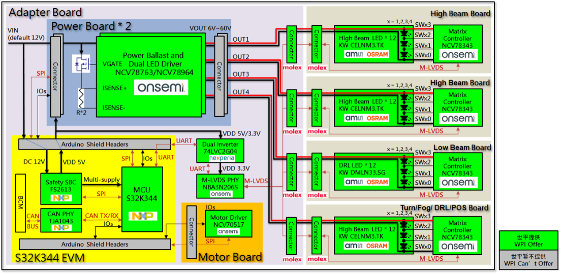Click the OUT1 output label
The width and height of the screenshot is (561, 274).
click(241, 39)
